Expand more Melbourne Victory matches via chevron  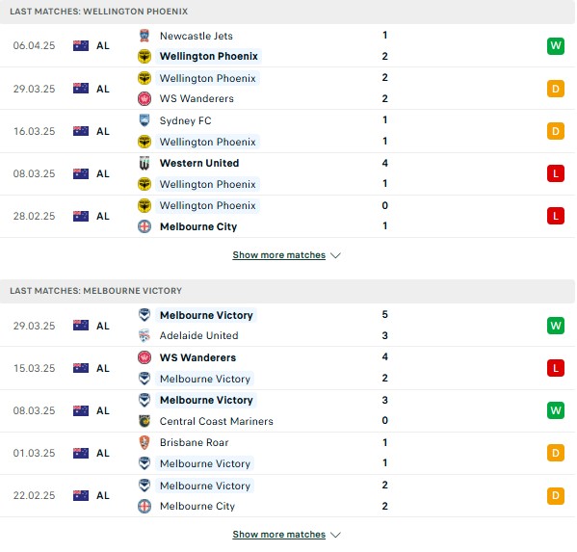(x=335, y=535)
